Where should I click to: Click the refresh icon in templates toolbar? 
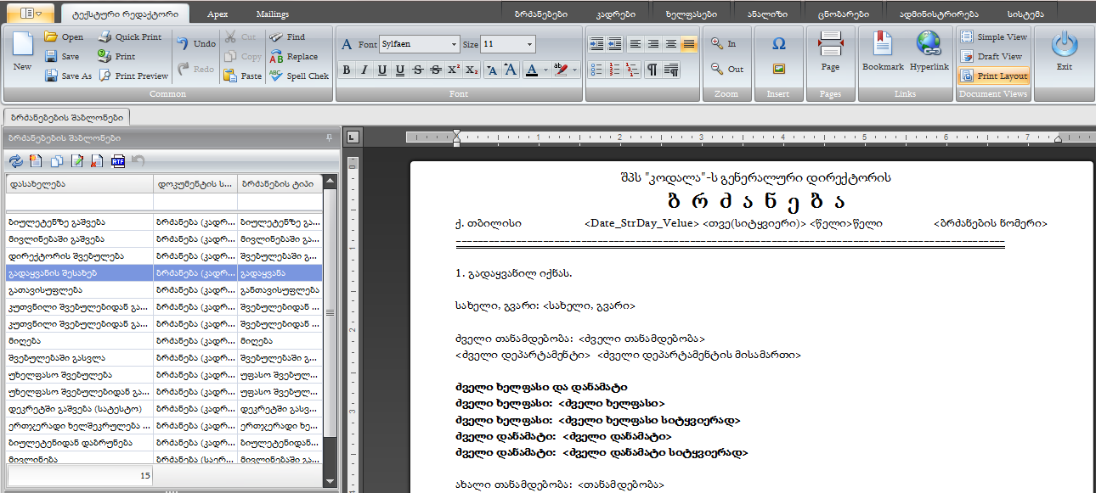pyautogui.click(x=15, y=160)
